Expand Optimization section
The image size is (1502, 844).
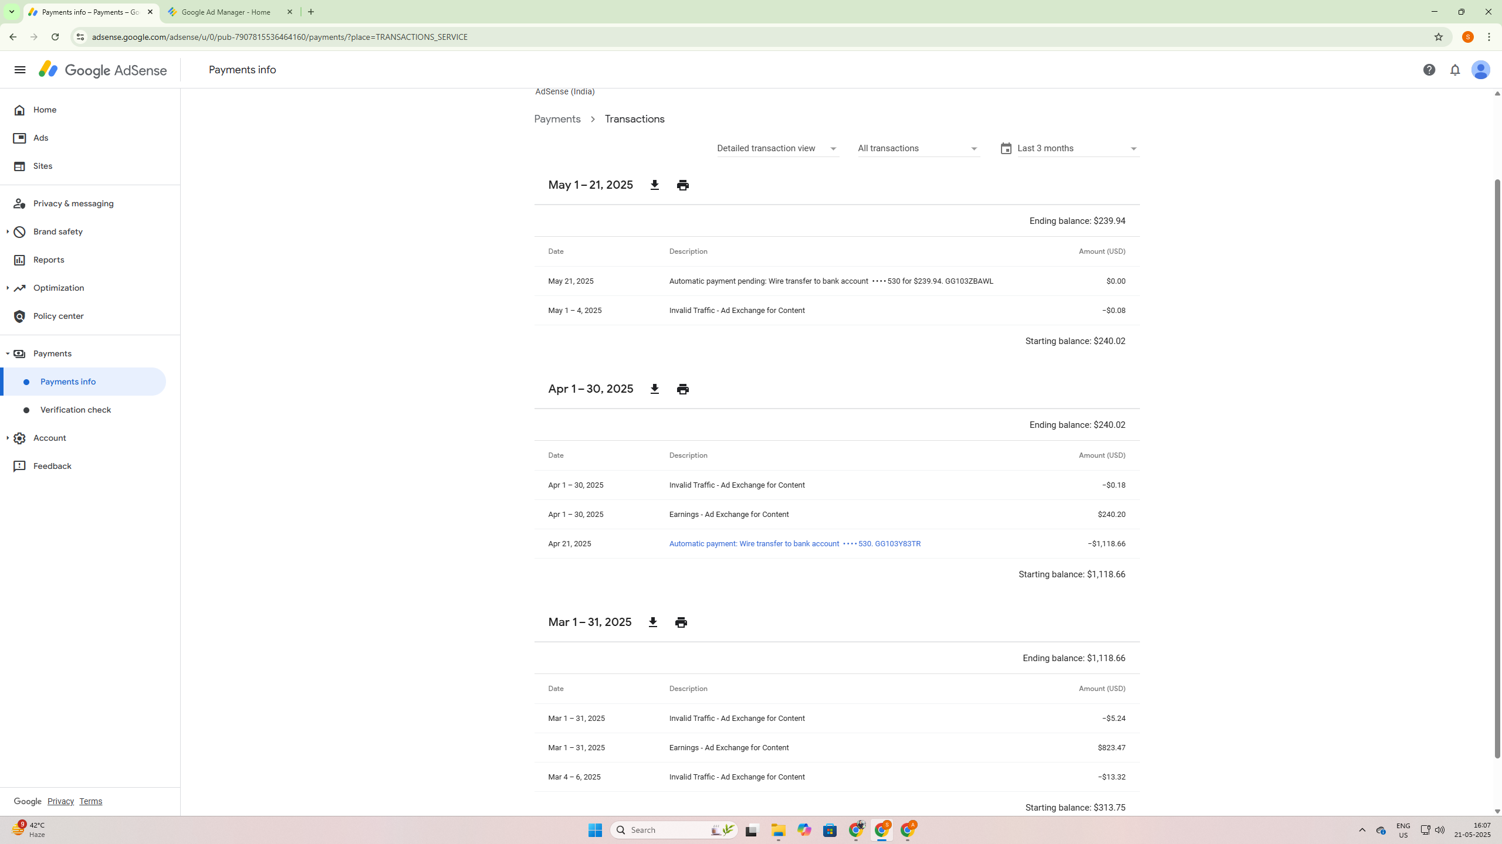point(8,288)
